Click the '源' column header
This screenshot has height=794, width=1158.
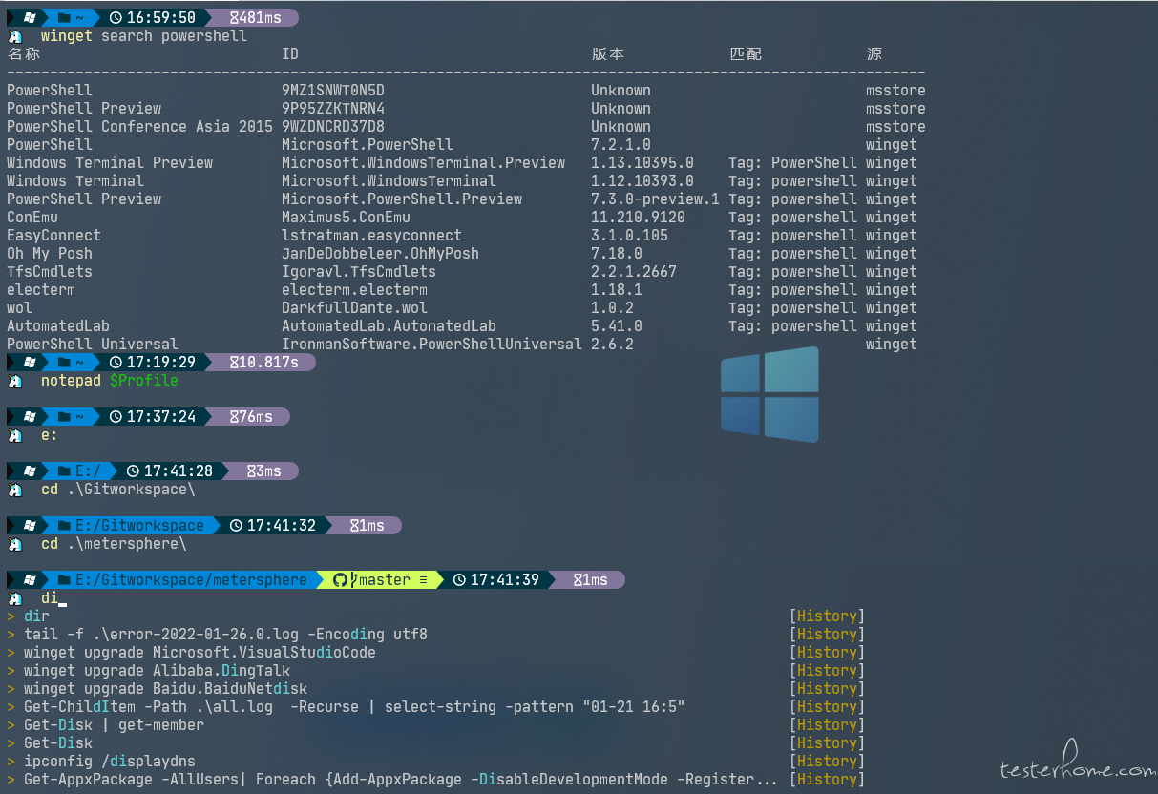coord(874,54)
